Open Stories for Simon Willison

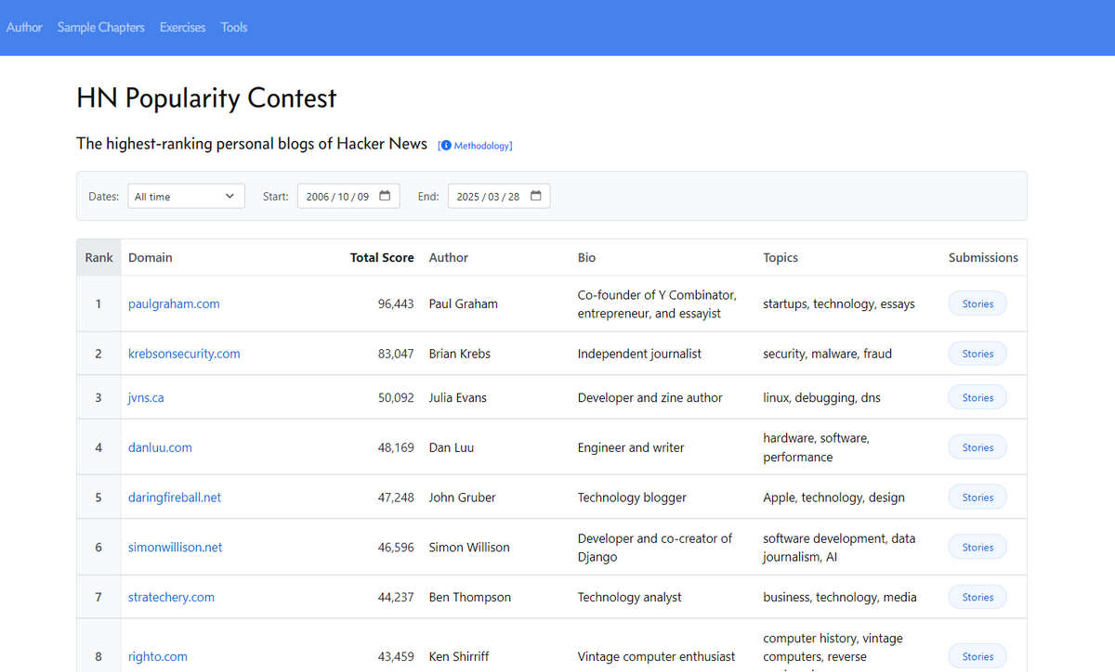977,548
